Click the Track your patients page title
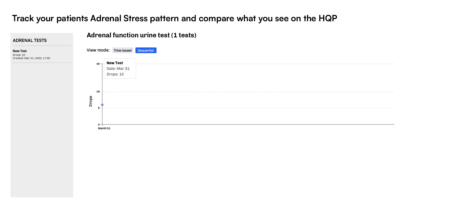The height and width of the screenshot is (215, 462). click(175, 19)
